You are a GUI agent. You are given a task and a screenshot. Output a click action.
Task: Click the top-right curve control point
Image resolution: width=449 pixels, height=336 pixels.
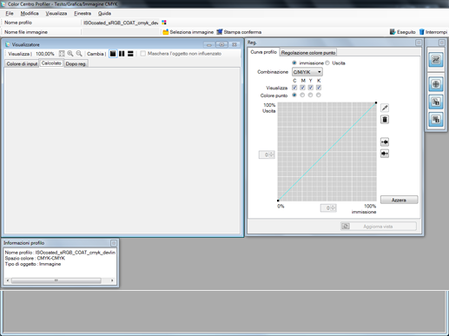tap(376, 102)
